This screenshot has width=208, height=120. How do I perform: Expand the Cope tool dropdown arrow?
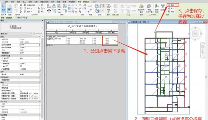[x=36, y=5]
